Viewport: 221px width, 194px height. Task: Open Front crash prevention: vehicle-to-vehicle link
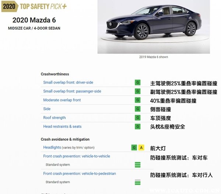point(76,156)
